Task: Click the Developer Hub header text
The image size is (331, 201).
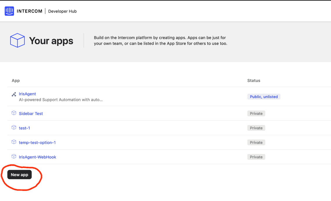Action: (62, 11)
